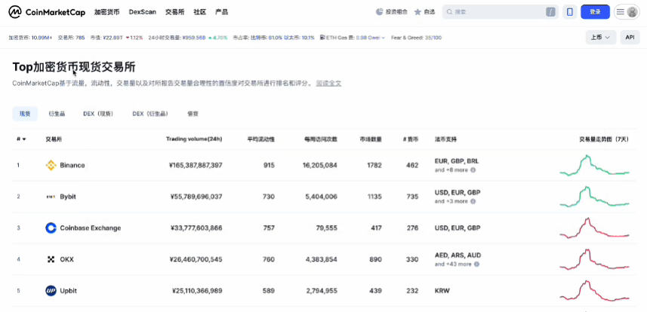Click the 交易所 785 count in stats bar
Image resolution: width=647 pixels, height=312 pixels.
(x=72, y=38)
